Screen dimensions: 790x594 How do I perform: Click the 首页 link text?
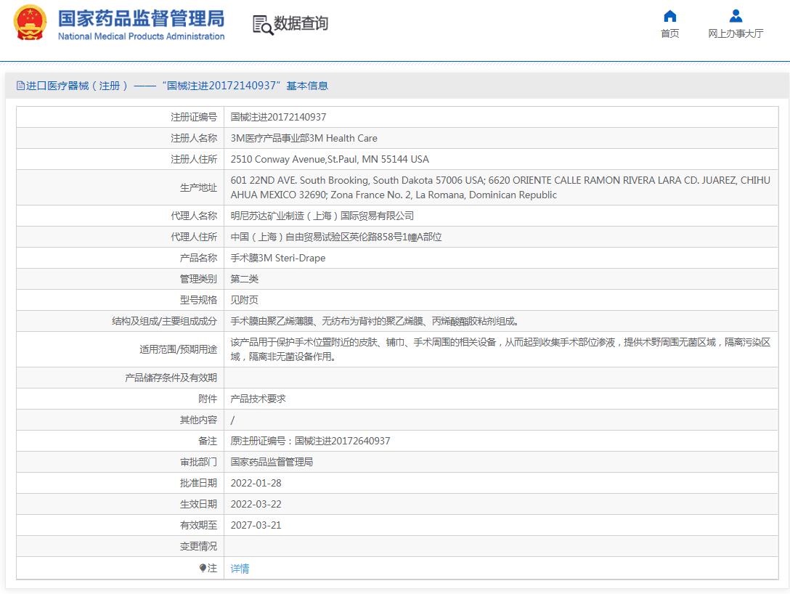pyautogui.click(x=669, y=33)
